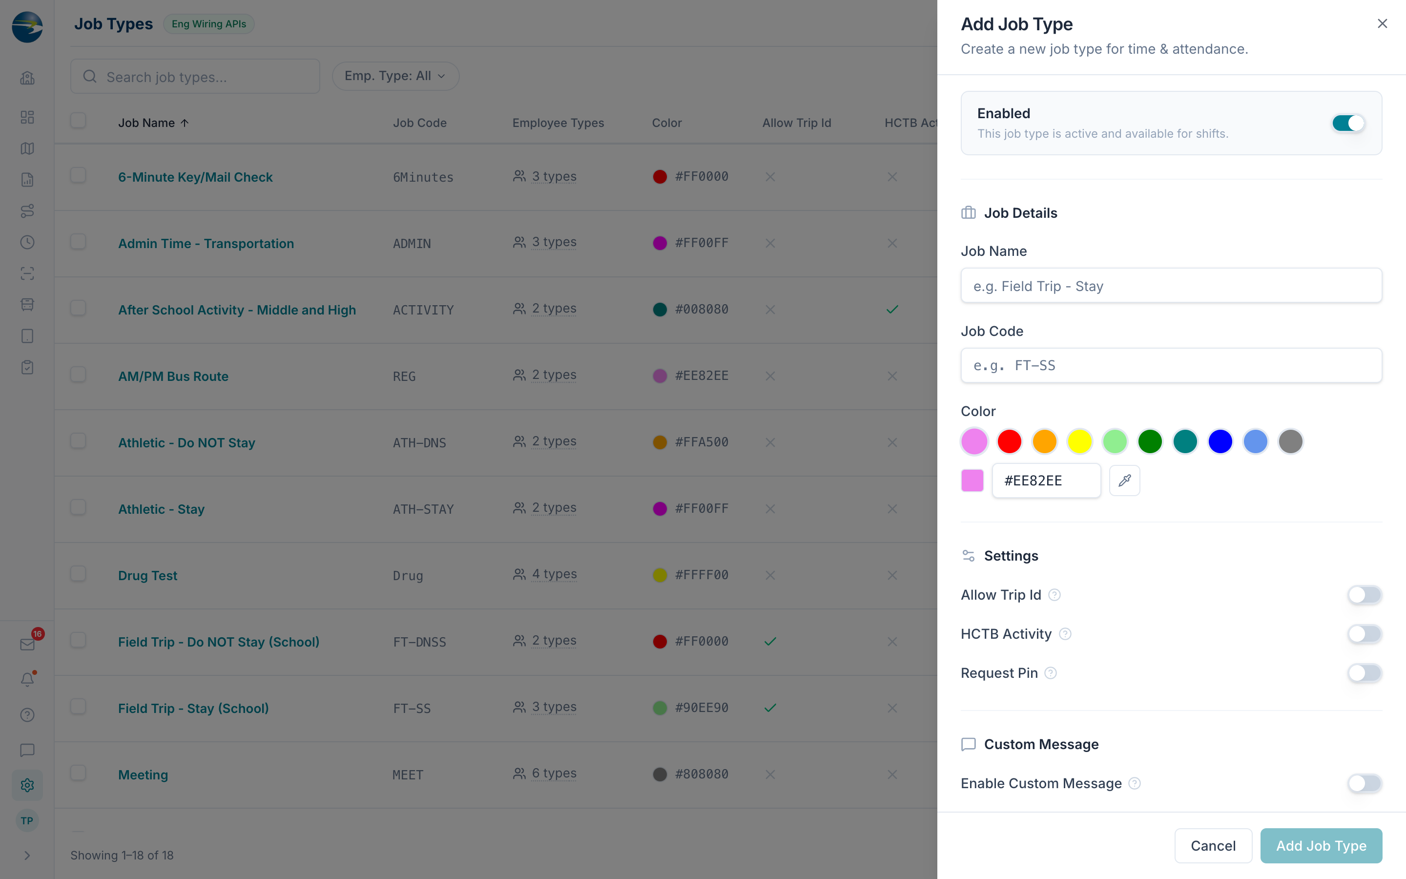Open the clock time icon in sidebar

tap(27, 242)
